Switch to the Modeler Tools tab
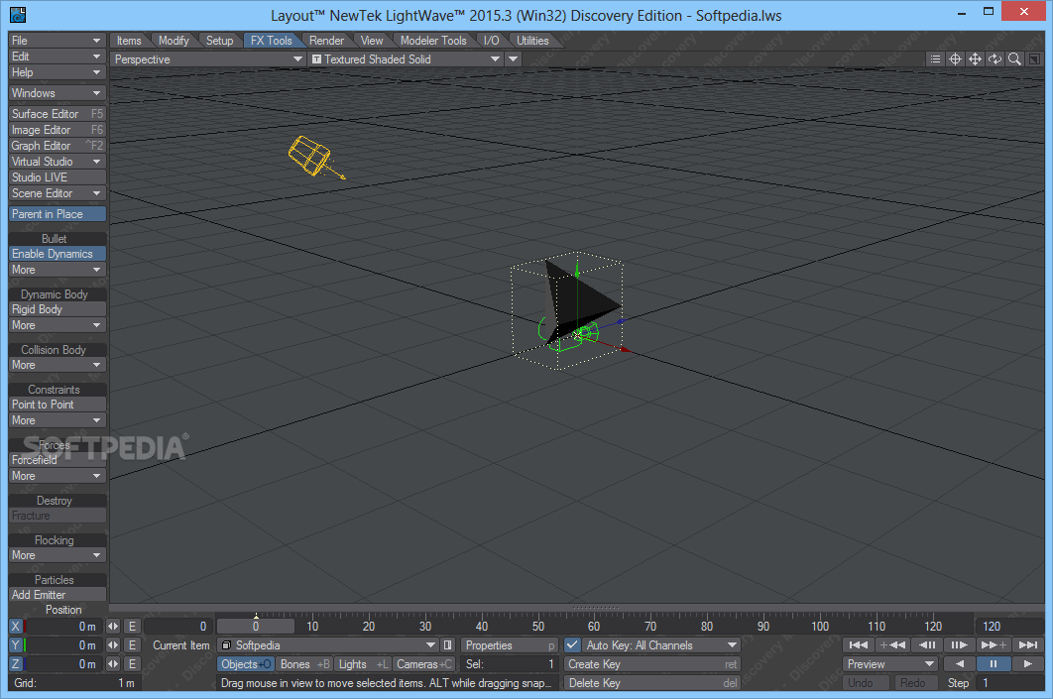The height and width of the screenshot is (699, 1053). (433, 41)
